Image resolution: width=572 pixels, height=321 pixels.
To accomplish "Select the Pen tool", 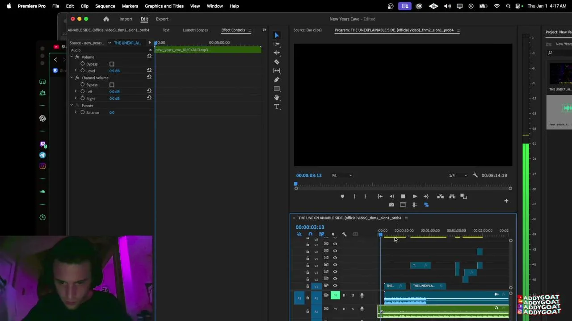I will (277, 80).
